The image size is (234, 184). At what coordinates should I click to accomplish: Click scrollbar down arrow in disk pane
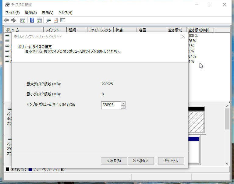point(227,164)
